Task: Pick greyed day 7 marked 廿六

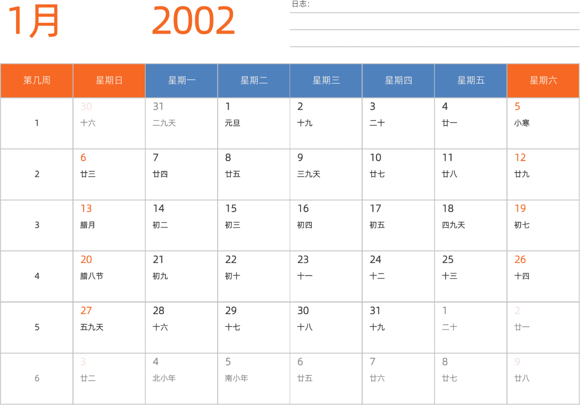Action: 399,378
